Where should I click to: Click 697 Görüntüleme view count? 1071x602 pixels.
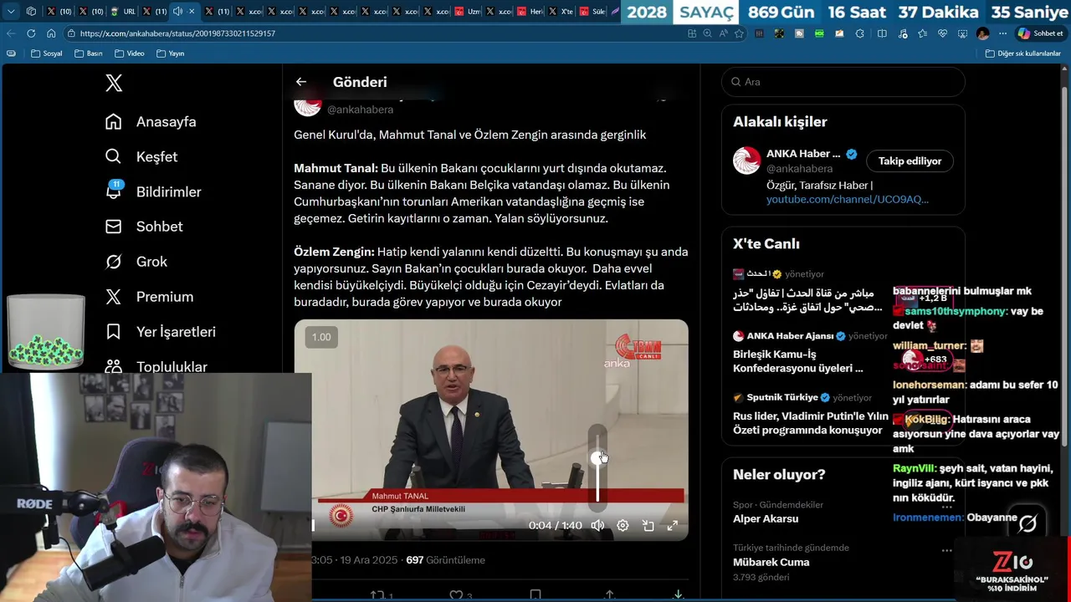(x=445, y=560)
